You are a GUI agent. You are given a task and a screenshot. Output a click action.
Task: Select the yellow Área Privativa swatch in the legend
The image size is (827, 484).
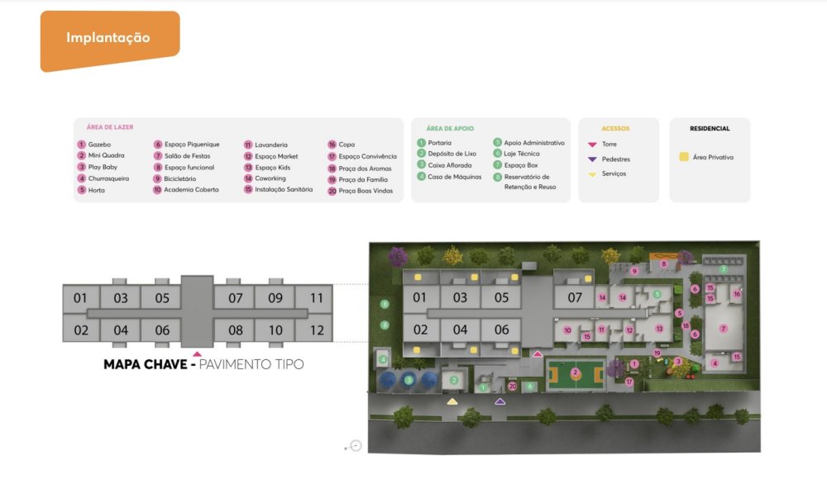click(684, 156)
